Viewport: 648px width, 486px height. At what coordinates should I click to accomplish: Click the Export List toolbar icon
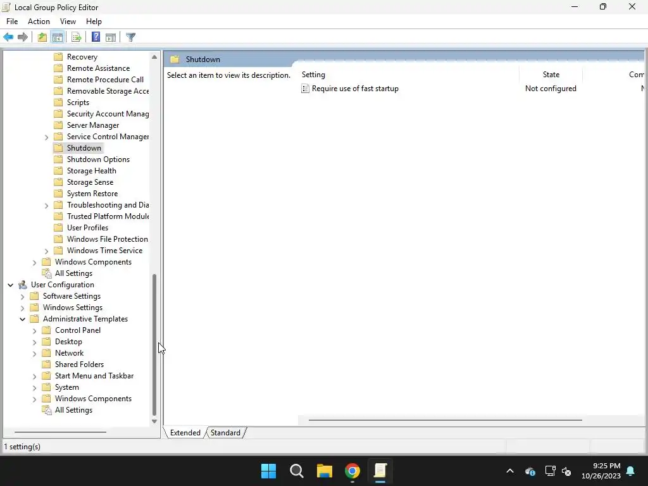(x=76, y=37)
